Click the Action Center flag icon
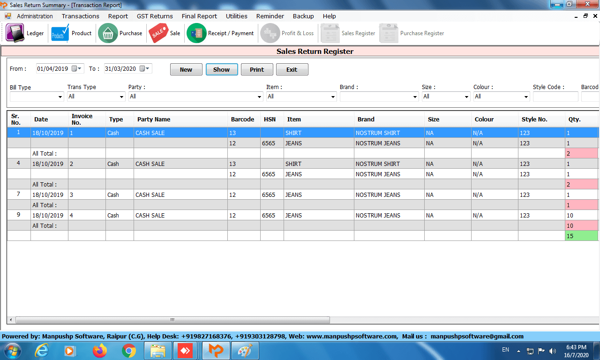Viewport: 600px width, 360px height. [541, 351]
